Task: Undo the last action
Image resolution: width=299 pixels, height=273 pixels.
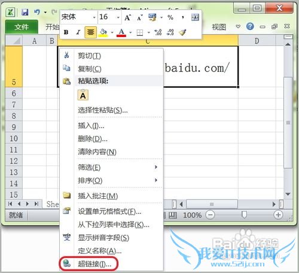Action: pyautogui.click(x=37, y=12)
